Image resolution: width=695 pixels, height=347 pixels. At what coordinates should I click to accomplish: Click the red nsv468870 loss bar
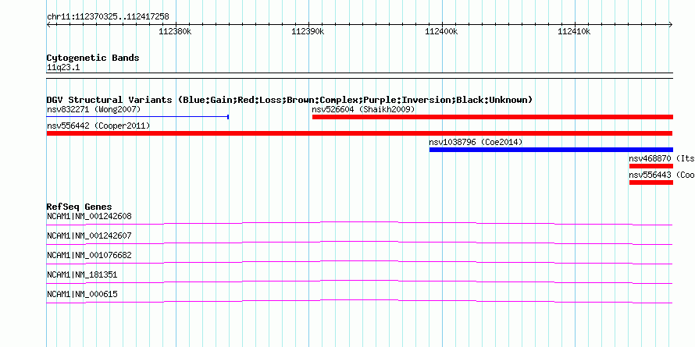[x=651, y=166]
